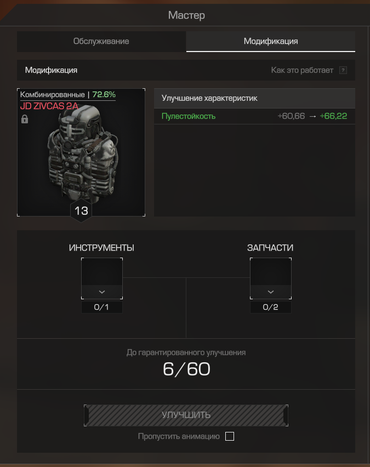The width and height of the screenshot is (370, 467).
Task: Select the Модификация tab
Action: tap(270, 42)
